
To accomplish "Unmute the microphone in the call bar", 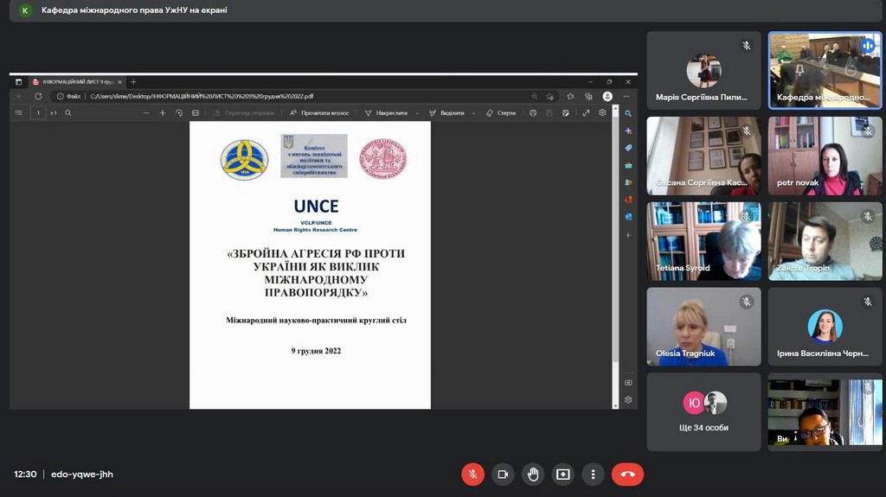I will (472, 474).
